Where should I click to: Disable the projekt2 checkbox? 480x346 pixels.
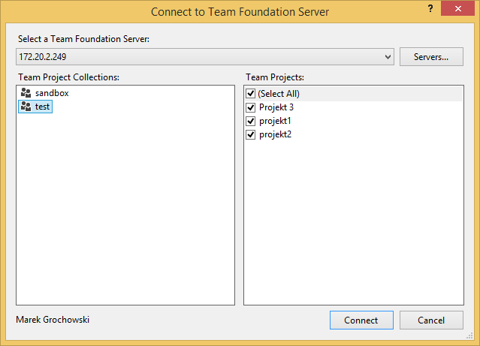[251, 134]
